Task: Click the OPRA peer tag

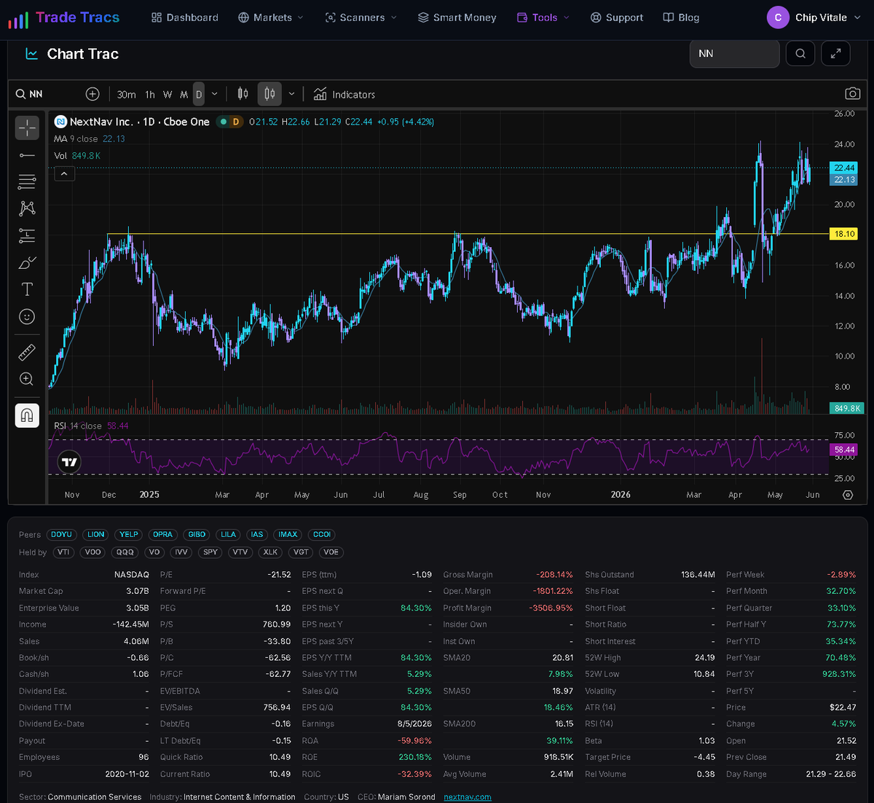Action: point(162,534)
